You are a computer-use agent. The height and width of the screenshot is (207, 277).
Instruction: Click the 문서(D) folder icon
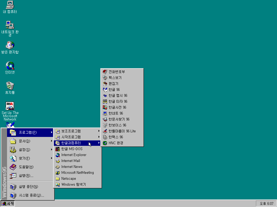(x=13, y=141)
